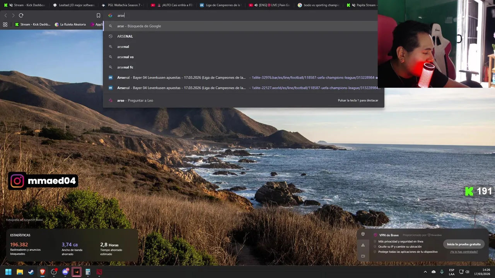Reload the page with the refresh icon
The image size is (495, 278).
point(21,15)
